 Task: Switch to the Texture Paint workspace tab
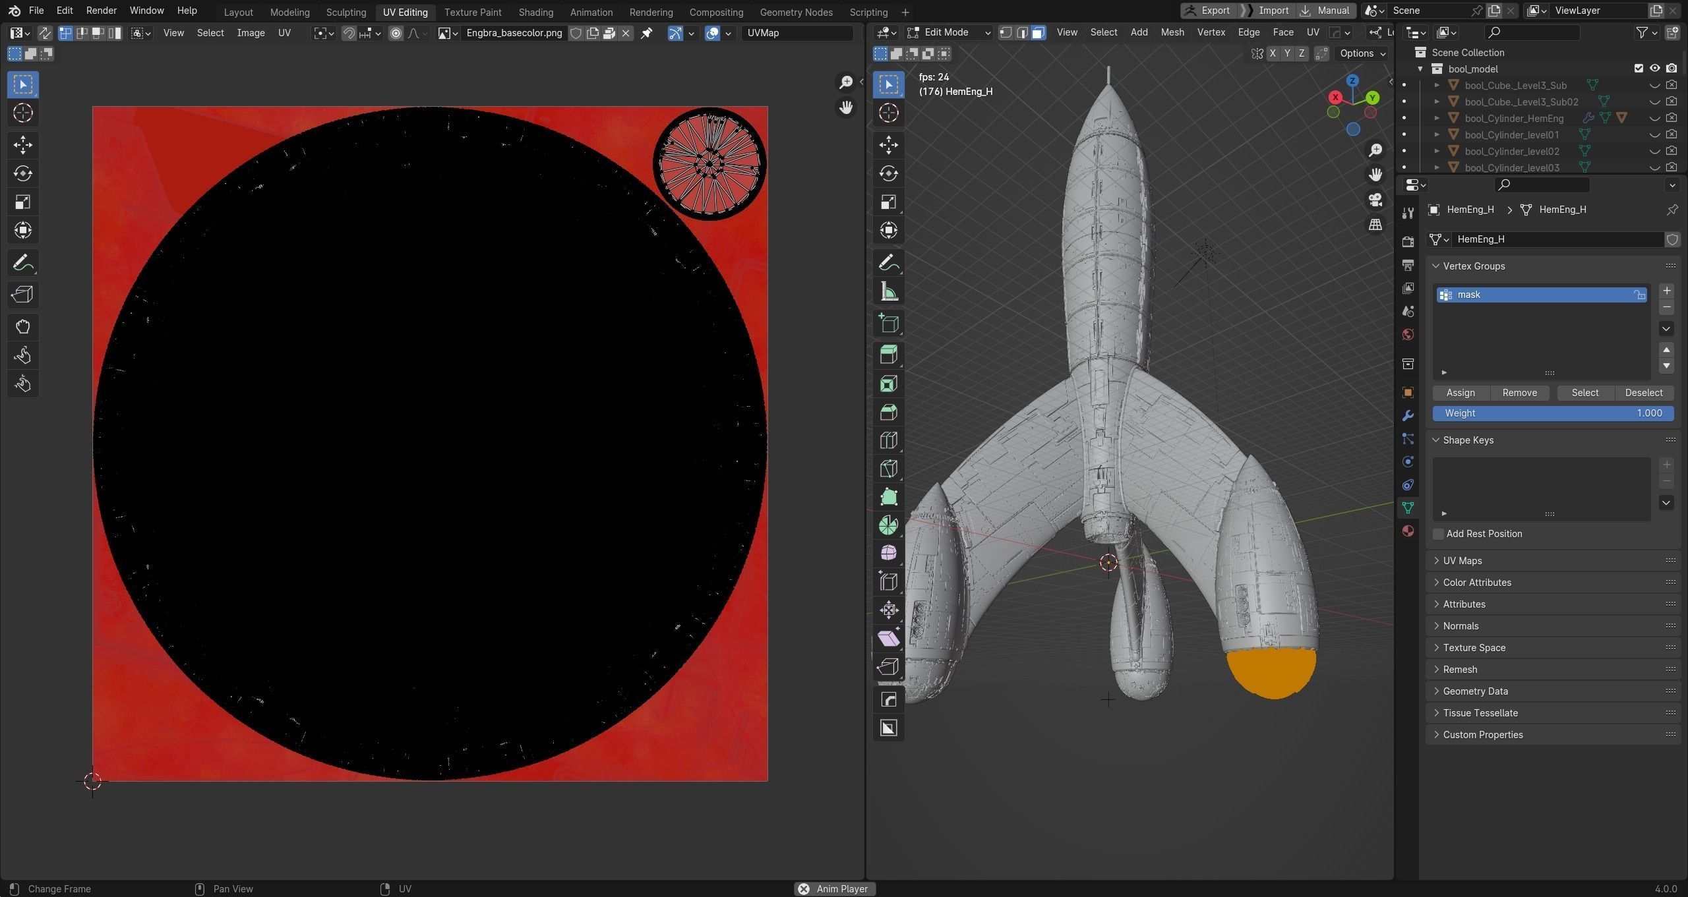click(472, 12)
